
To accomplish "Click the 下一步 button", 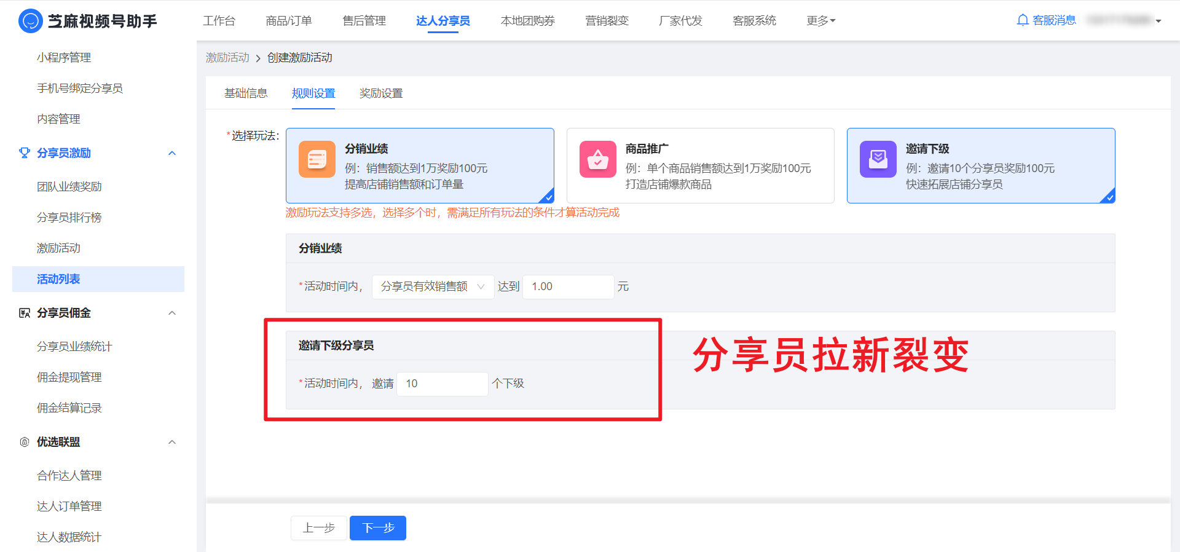I will (x=378, y=528).
